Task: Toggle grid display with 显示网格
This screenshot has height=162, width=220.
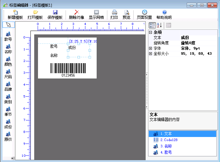Action: (x=96, y=14)
